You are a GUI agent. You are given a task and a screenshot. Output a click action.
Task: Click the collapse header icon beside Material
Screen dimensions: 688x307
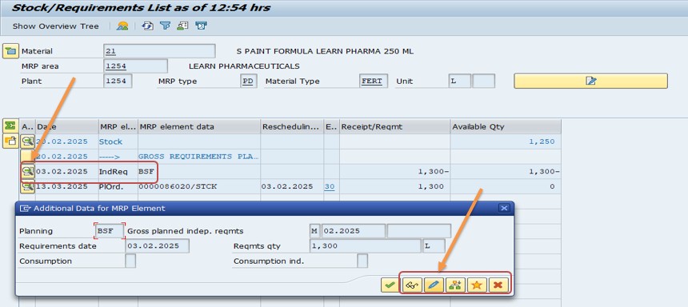tap(10, 51)
